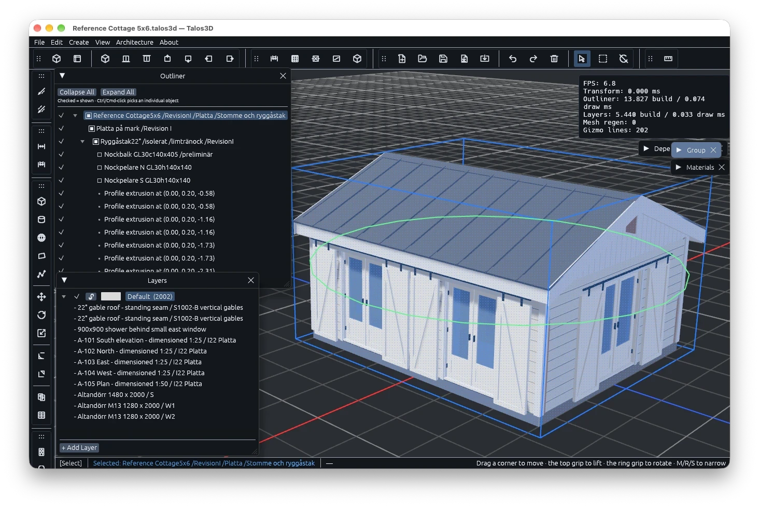Toggle the Default layer lock icon

click(x=91, y=296)
